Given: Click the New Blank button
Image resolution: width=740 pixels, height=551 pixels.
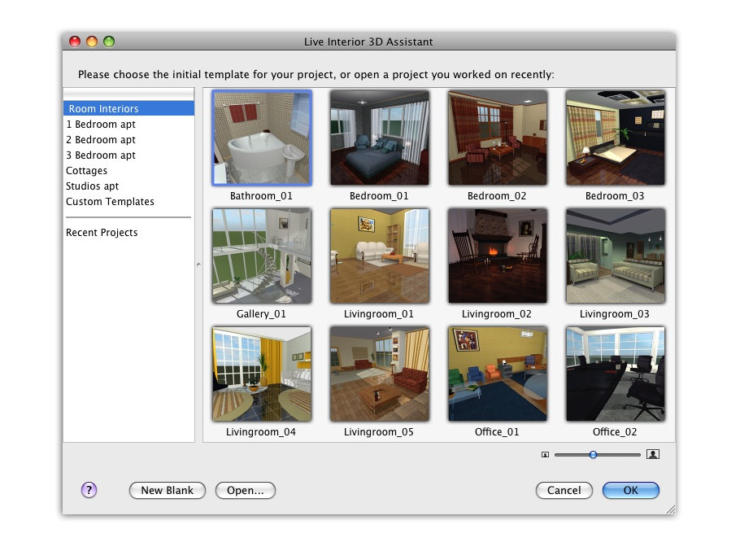Looking at the screenshot, I should tap(167, 491).
